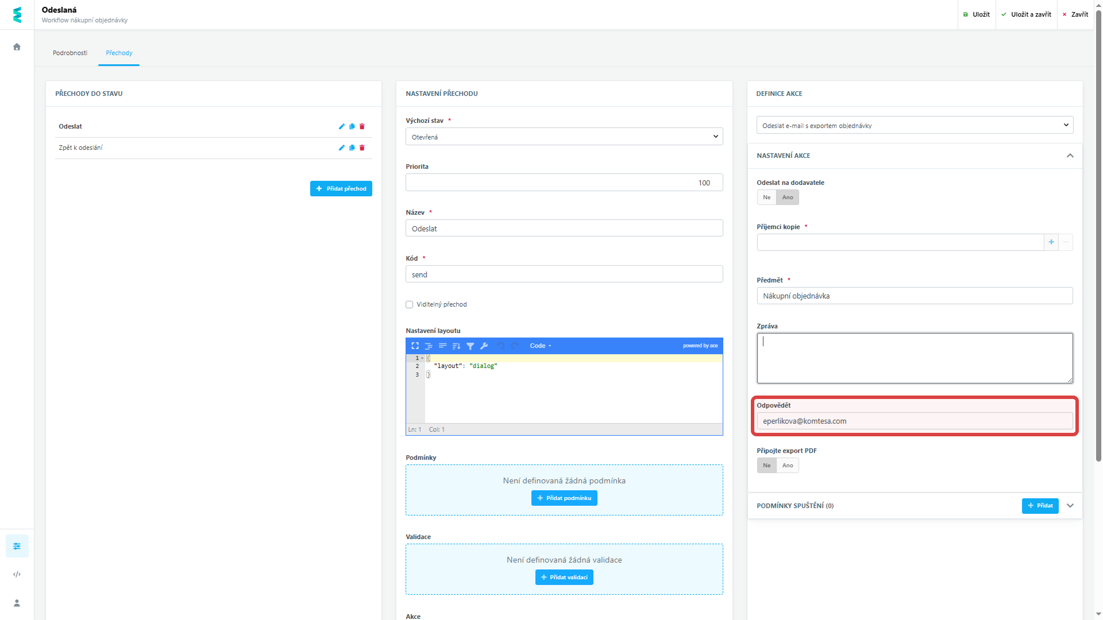Check the Viditelný přechod checkbox
This screenshot has width=1103, height=620.
point(409,304)
